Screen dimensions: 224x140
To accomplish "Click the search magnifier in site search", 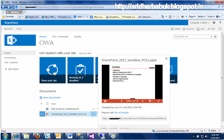I will (x=215, y=37).
